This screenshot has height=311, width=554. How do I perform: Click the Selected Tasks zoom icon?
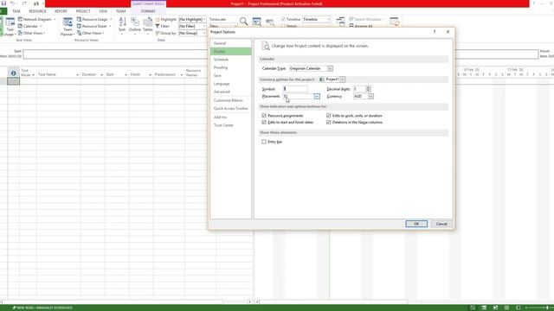(270, 22)
